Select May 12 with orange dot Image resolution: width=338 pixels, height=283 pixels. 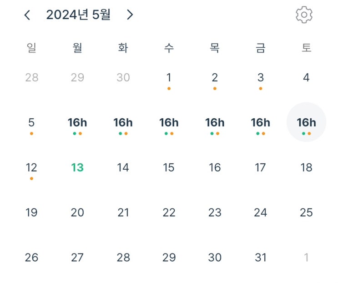31,167
